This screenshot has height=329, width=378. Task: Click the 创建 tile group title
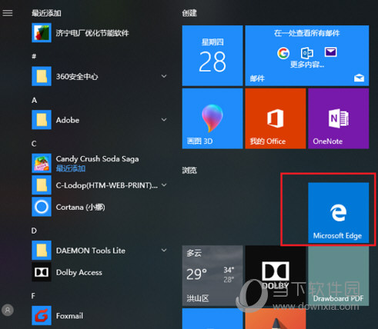189,13
